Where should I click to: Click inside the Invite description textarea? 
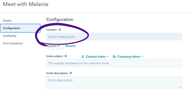coord(114,82)
